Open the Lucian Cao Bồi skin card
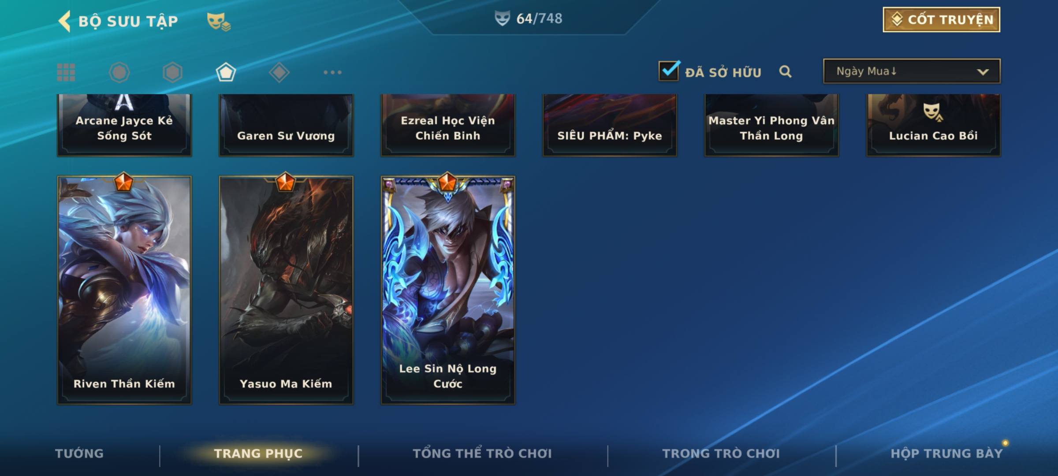1058x476 pixels. tap(933, 125)
